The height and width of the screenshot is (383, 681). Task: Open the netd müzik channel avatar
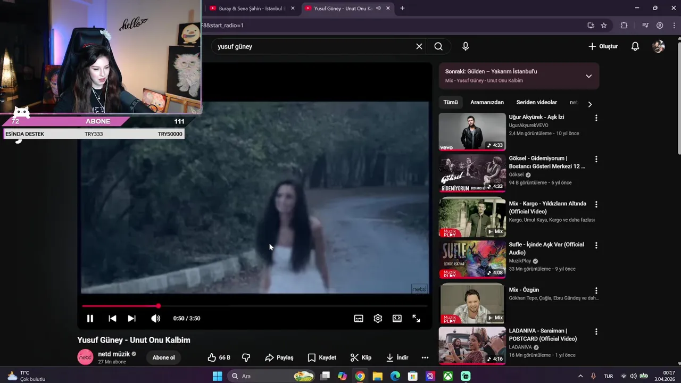pyautogui.click(x=85, y=357)
